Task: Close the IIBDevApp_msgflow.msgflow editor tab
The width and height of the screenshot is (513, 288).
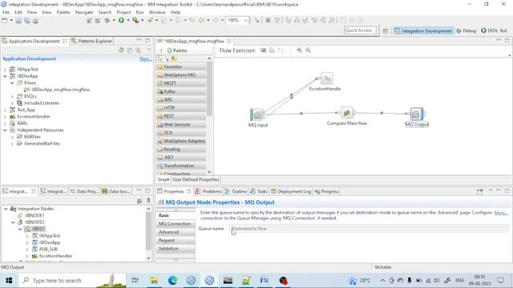Action: pyautogui.click(x=229, y=41)
